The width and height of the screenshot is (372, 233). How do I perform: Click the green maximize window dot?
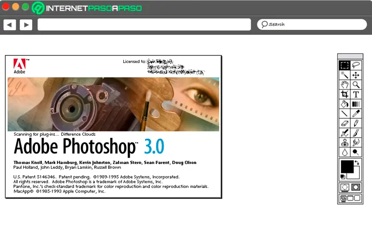[x=26, y=7]
